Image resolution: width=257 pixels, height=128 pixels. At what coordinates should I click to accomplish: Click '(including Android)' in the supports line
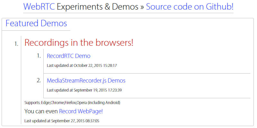point(103,103)
